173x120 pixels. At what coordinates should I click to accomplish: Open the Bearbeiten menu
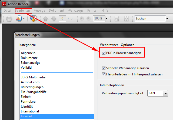point(23,11)
